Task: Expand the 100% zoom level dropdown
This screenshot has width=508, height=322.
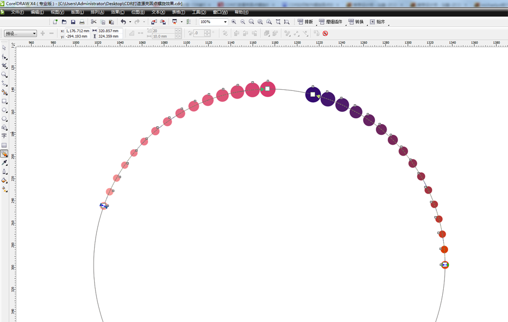Action: pos(225,22)
